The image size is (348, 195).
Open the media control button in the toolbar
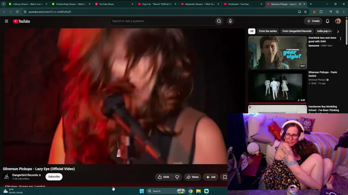coord(331,12)
